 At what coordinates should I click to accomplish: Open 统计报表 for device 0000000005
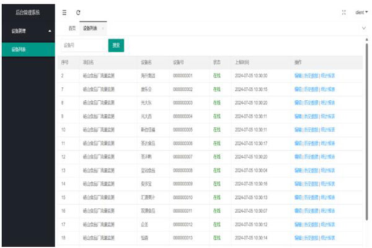[x=328, y=130]
